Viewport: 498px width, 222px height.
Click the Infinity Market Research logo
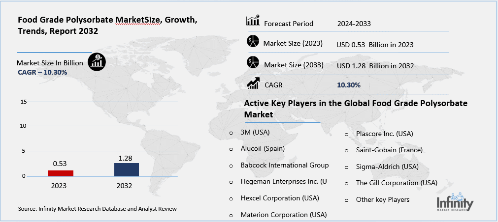[x=455, y=201]
